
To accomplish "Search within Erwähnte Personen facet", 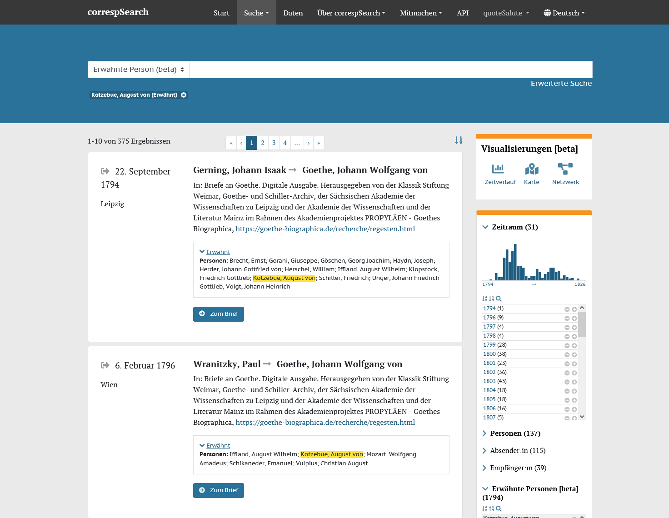I will tap(499, 508).
